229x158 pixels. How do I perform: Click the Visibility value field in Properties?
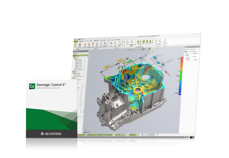195,60
